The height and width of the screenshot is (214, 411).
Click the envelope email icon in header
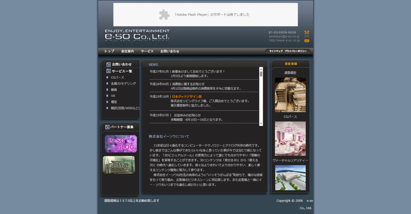pos(307,36)
